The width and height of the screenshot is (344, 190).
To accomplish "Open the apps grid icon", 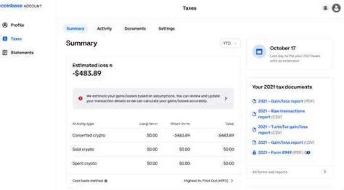I will [325, 8].
